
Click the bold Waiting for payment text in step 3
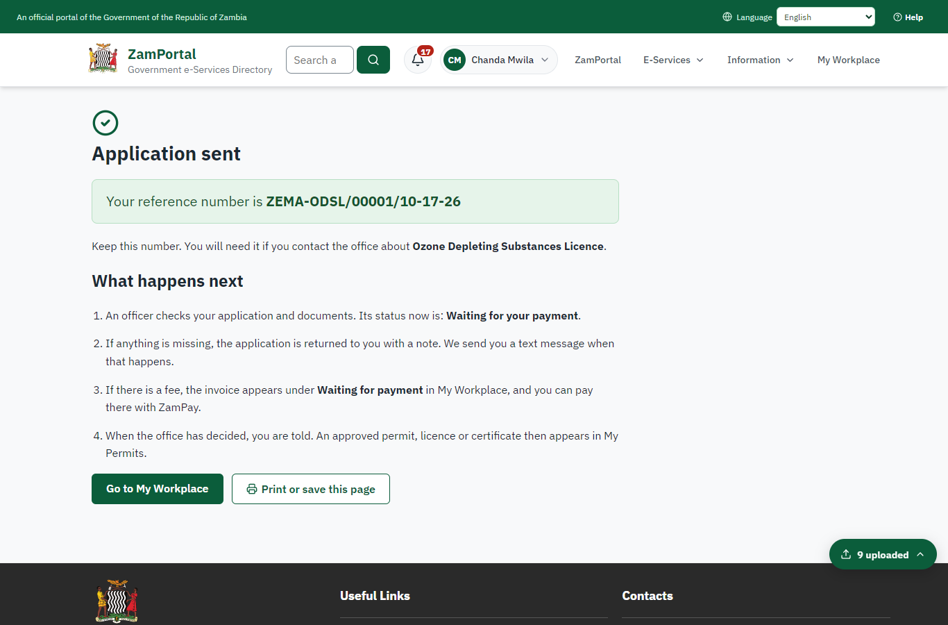(x=370, y=390)
